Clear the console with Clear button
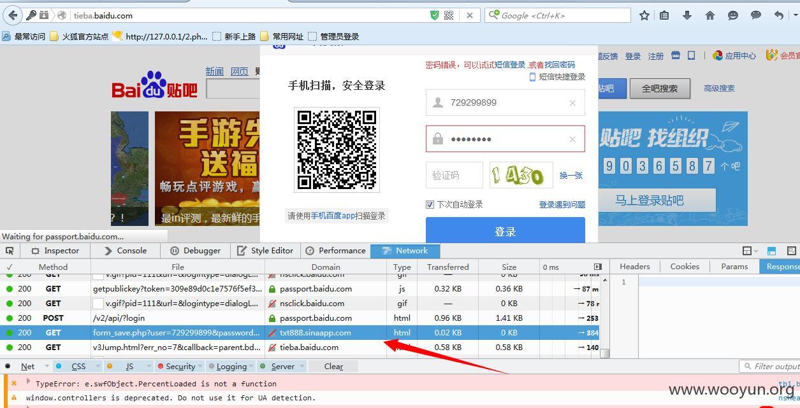800x408 pixels. tap(333, 367)
